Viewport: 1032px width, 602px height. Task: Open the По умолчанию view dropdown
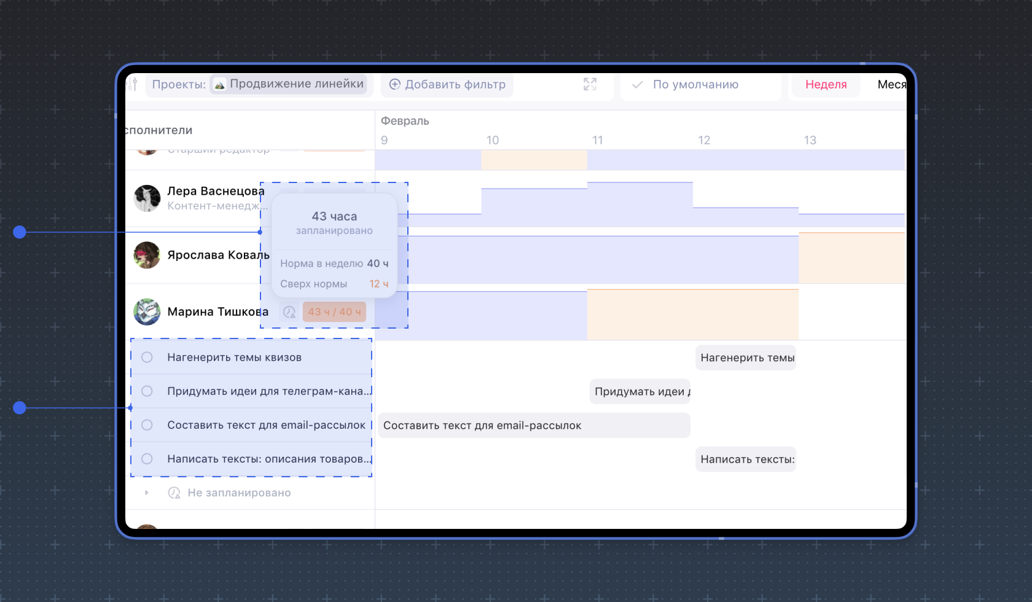[x=695, y=84]
